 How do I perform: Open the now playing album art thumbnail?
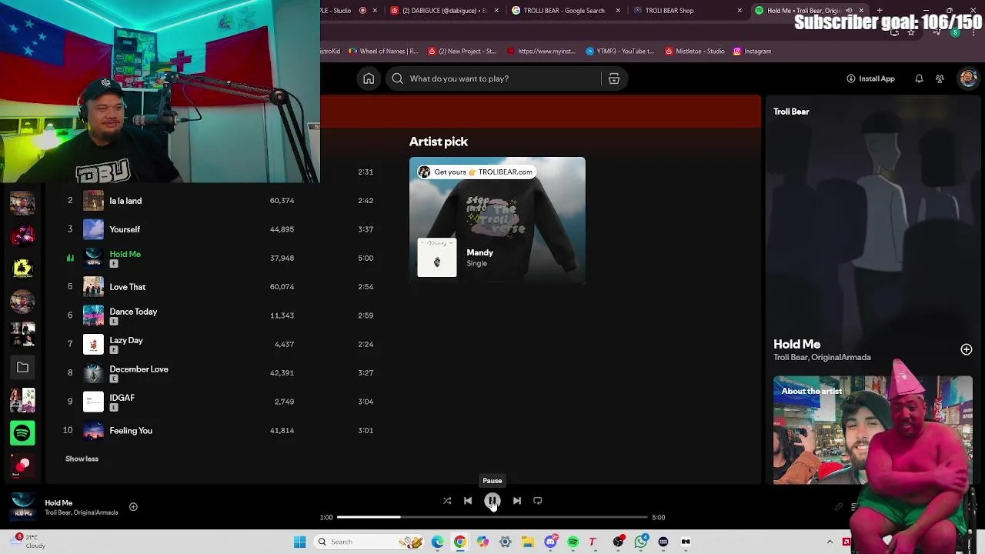pyautogui.click(x=23, y=506)
